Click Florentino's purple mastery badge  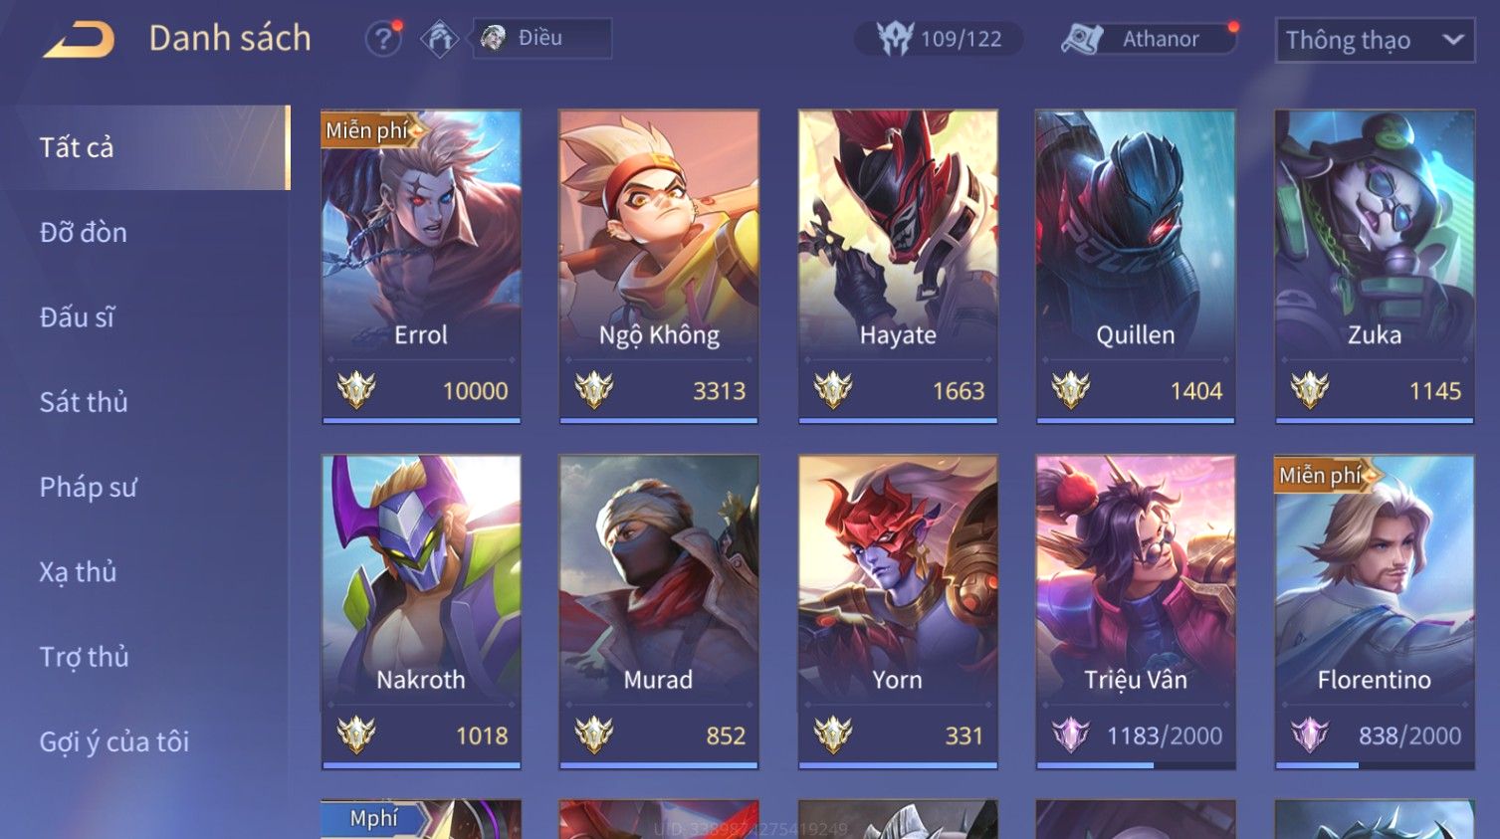point(1310,735)
